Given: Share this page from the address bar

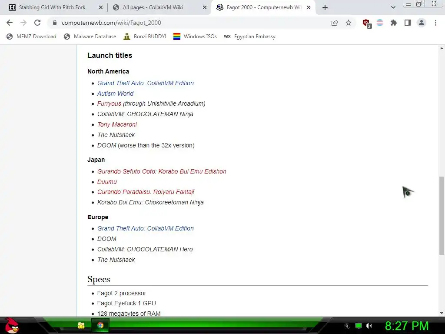Looking at the screenshot, I should click(335, 23).
